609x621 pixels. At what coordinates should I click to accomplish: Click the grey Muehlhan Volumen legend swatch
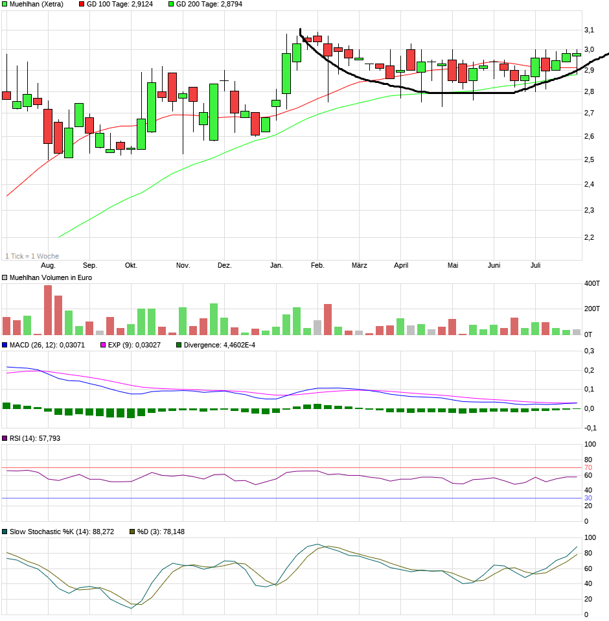tap(5, 277)
